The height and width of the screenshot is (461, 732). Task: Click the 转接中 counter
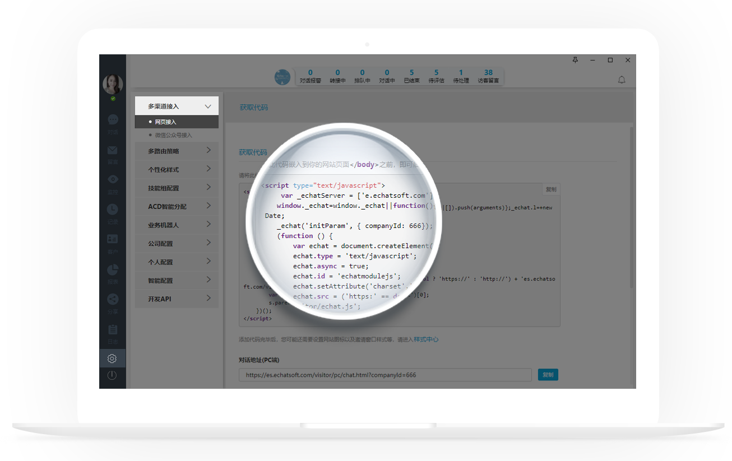tap(337, 76)
